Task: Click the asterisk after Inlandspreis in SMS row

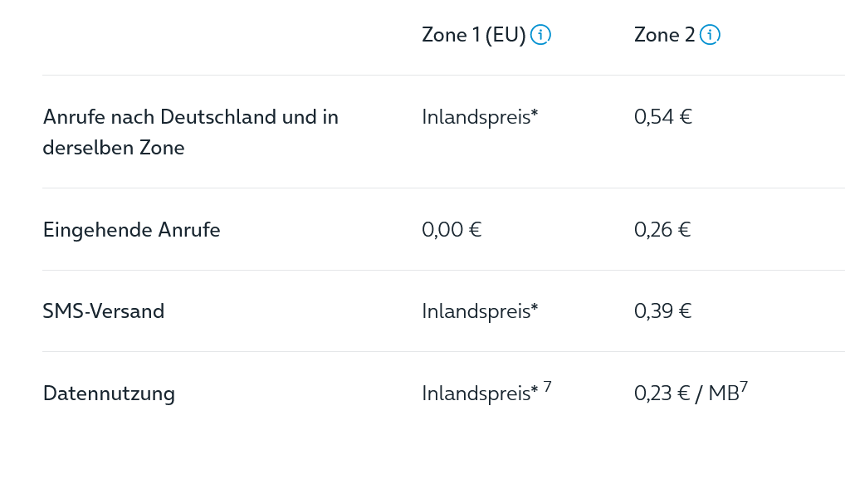Action: 535,306
